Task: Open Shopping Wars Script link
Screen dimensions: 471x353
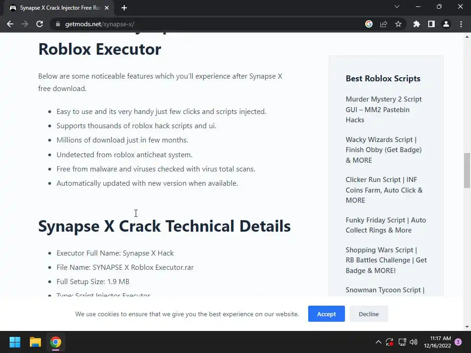Action: [386, 260]
